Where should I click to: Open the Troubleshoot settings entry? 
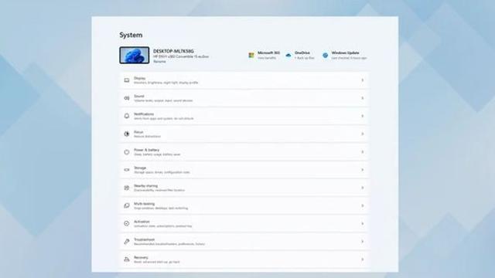[244, 242]
